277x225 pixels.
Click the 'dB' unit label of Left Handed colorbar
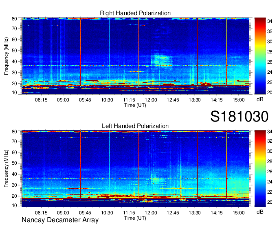click(260, 212)
